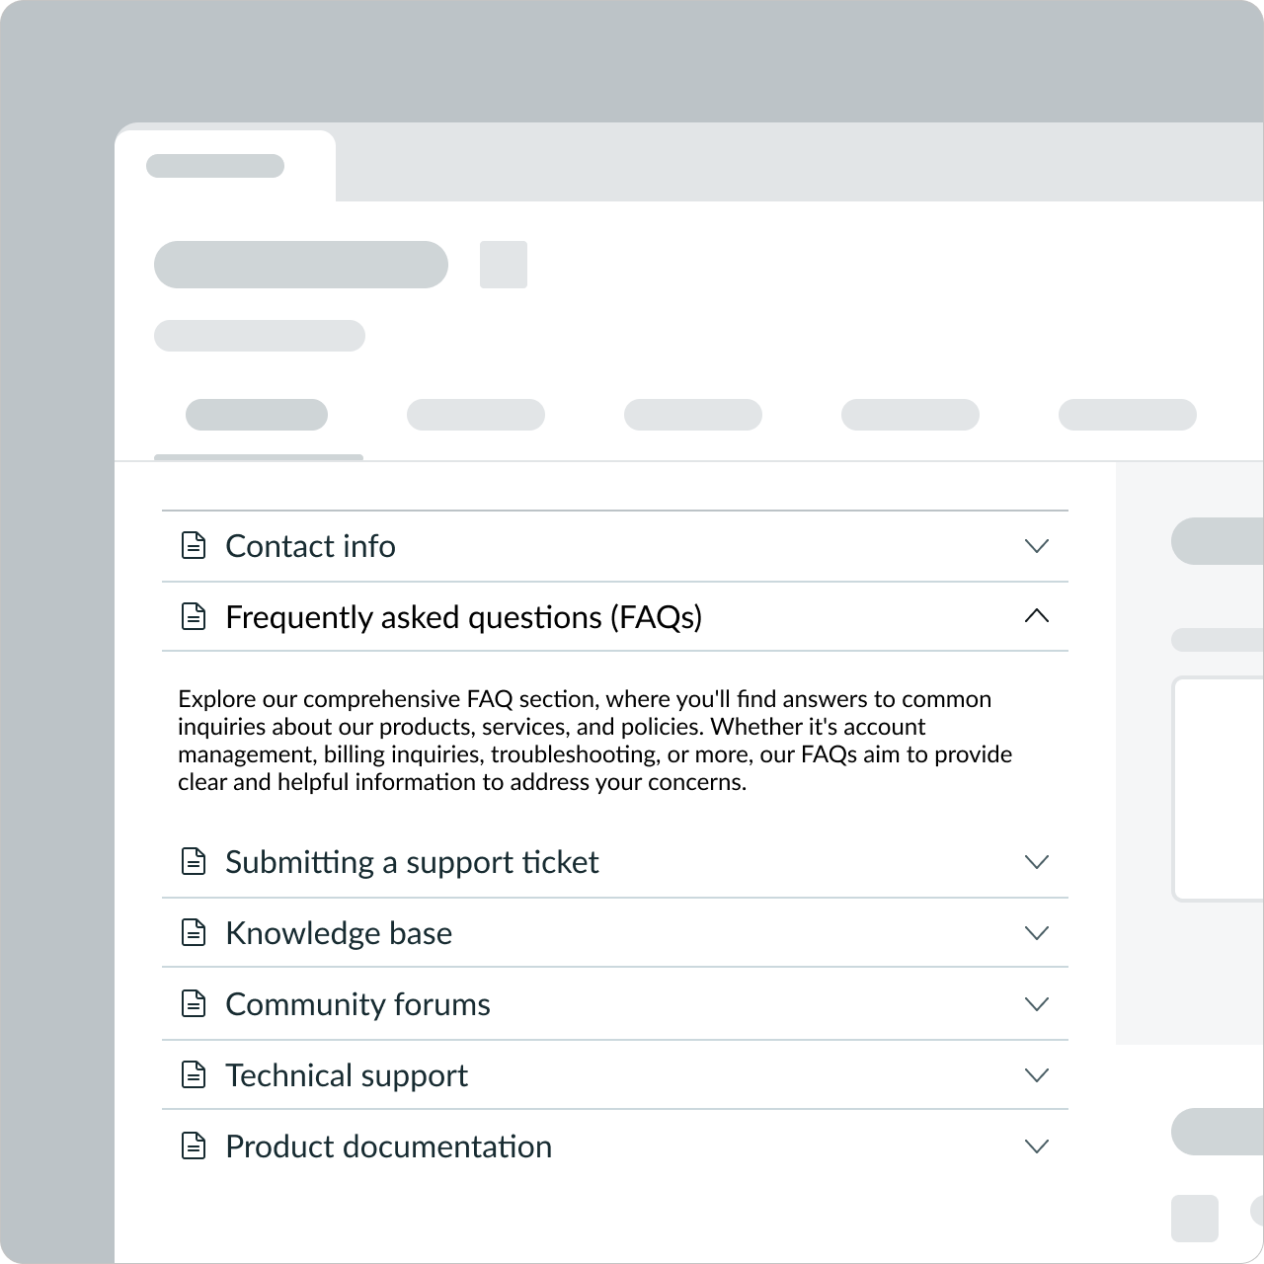The height and width of the screenshot is (1264, 1264).
Task: Expand the Contact info section
Action: coord(1036,546)
